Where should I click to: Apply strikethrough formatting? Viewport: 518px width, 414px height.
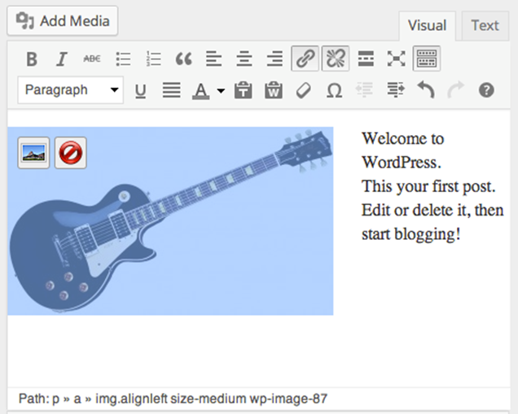click(92, 59)
